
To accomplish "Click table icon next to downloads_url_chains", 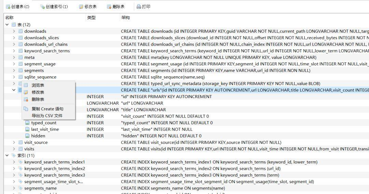I will coord(20,44).
